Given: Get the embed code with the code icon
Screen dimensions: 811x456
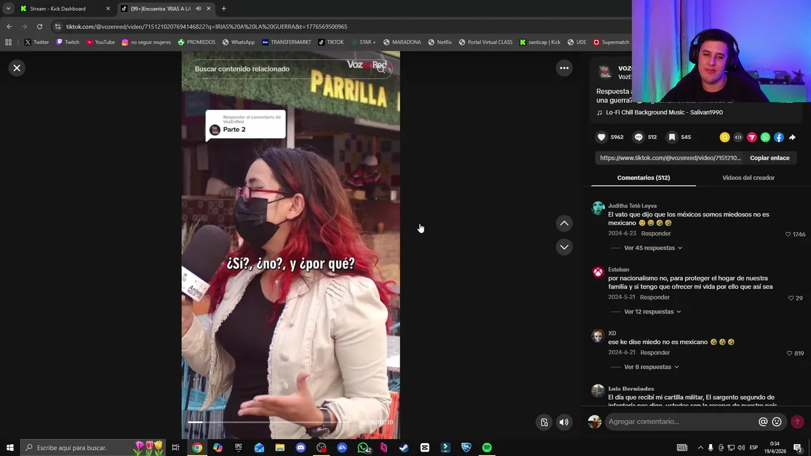Looking at the screenshot, I should (x=738, y=137).
